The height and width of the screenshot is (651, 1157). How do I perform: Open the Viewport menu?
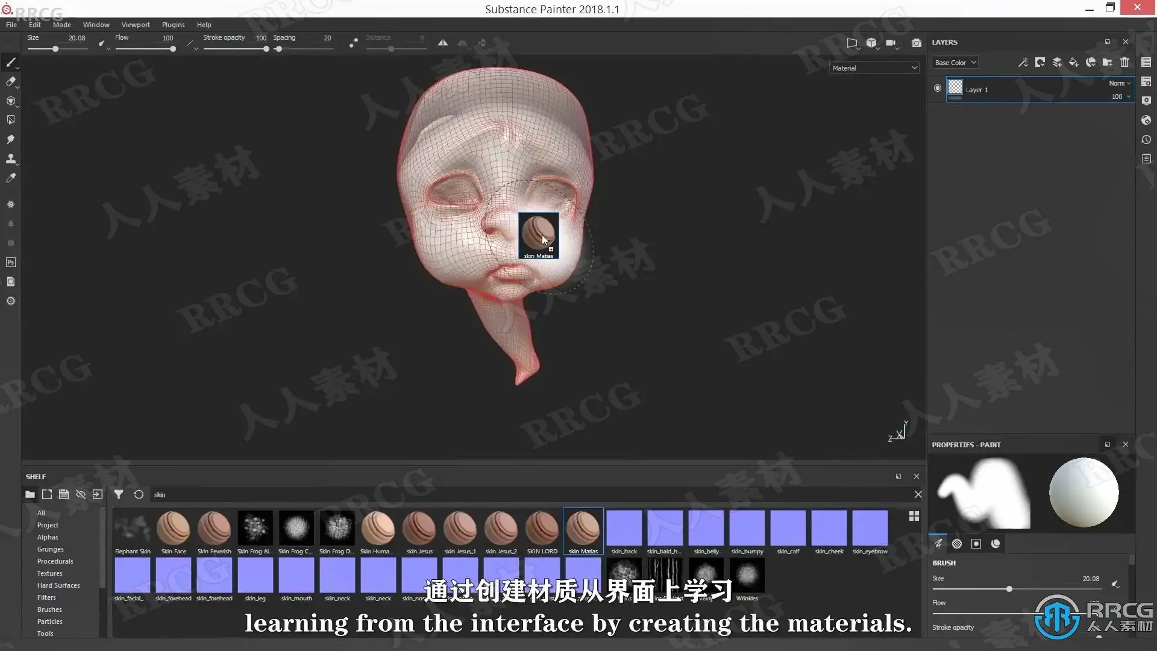click(136, 25)
